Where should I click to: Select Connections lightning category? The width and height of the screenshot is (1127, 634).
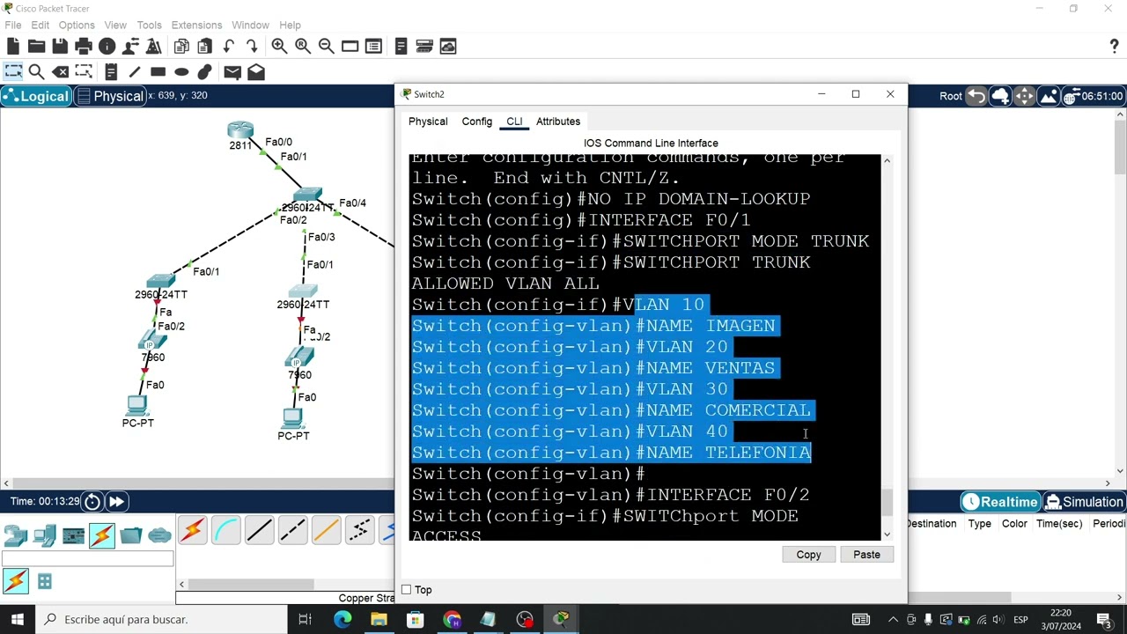(101, 534)
